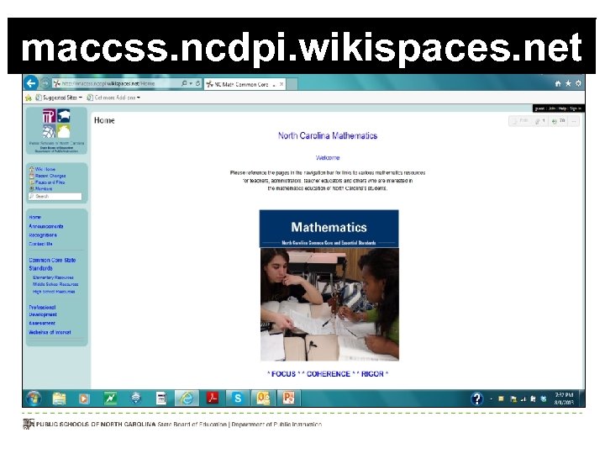The width and height of the screenshot is (605, 454).
Task: Click the browser Back arrow button
Action: (31, 83)
